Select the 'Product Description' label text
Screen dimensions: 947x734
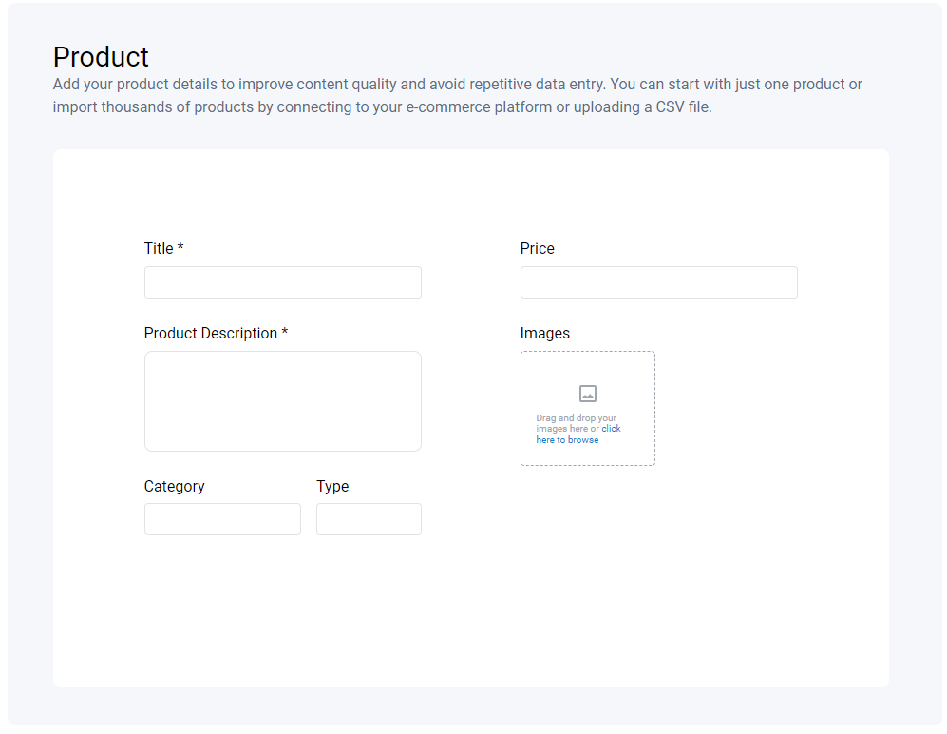pyautogui.click(x=210, y=333)
